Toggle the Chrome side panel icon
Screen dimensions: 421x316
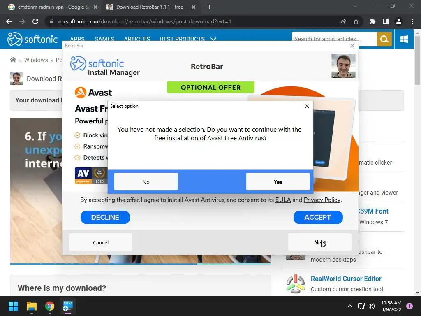point(386,21)
